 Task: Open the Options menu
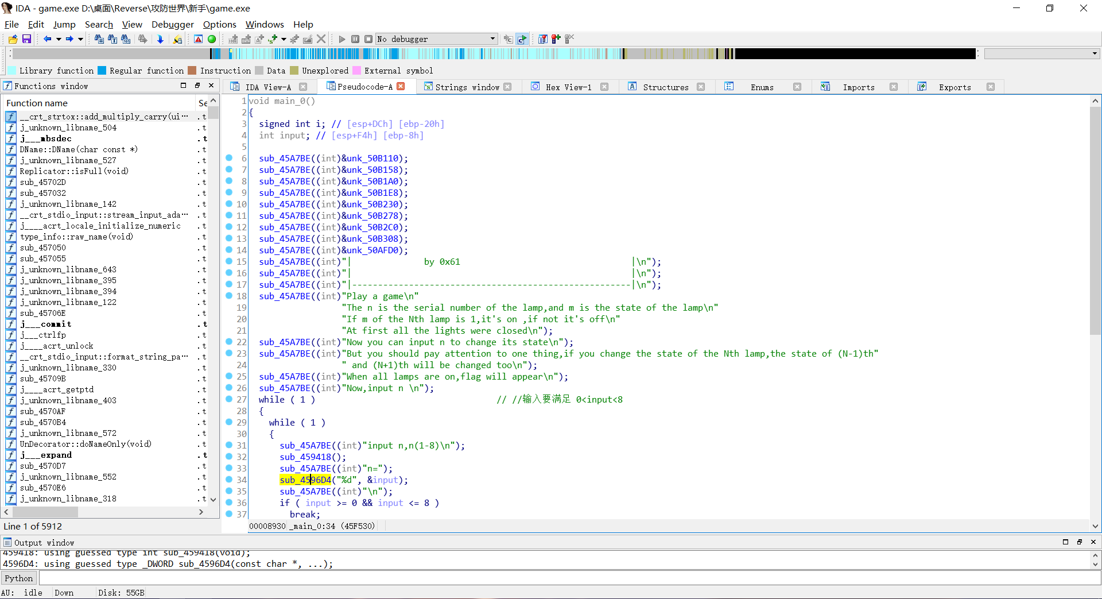pyautogui.click(x=219, y=24)
